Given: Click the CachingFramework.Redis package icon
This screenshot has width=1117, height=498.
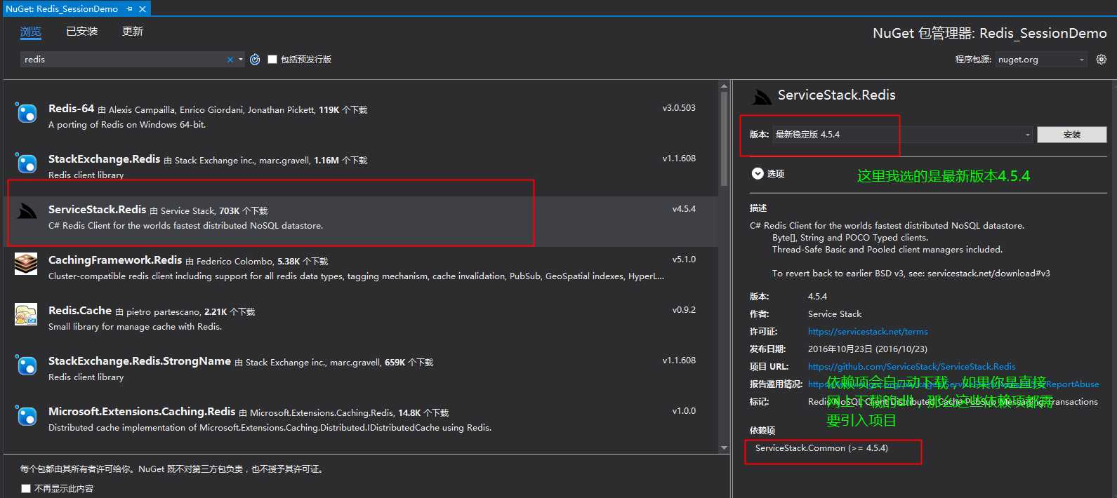Looking at the screenshot, I should point(27,264).
